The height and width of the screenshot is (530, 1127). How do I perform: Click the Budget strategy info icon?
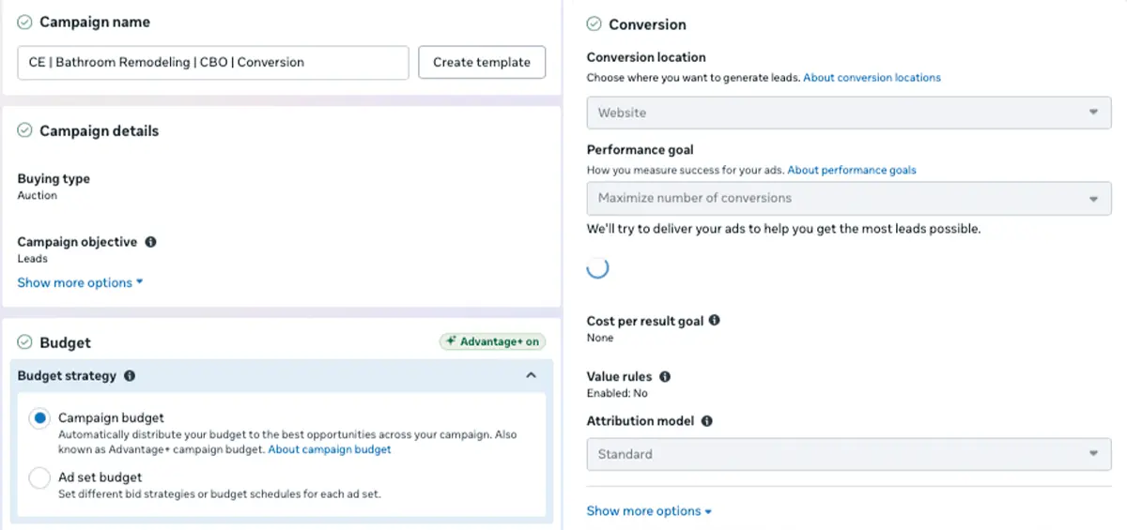[130, 376]
